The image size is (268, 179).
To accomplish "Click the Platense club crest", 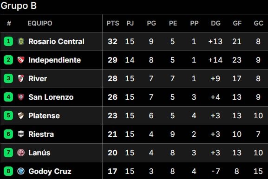I will (x=21, y=115).
